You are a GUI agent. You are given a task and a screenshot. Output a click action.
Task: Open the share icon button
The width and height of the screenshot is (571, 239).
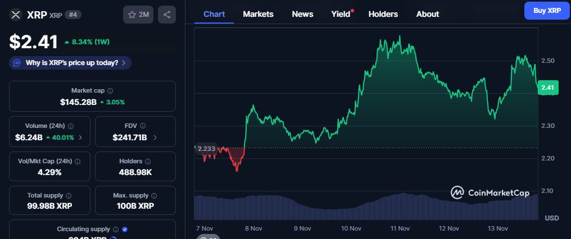167,15
